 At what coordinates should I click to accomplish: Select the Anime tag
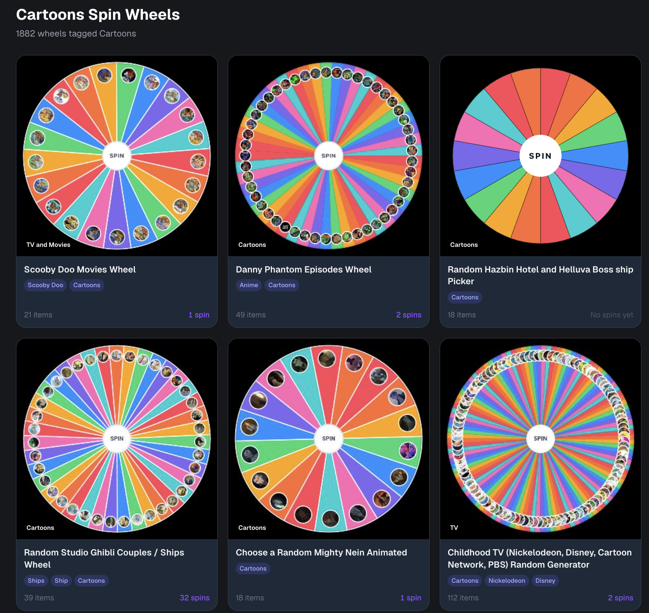point(249,285)
